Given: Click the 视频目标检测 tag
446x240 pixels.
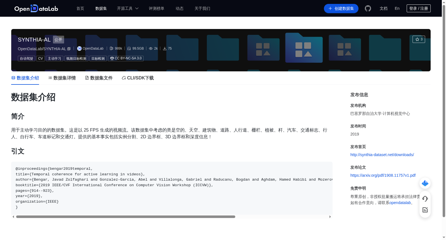Looking at the screenshot, I should (x=76, y=59).
